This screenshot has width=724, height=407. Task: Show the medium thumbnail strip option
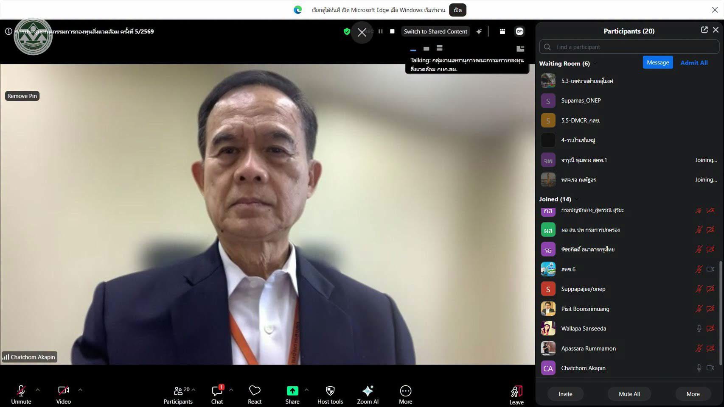[426, 48]
